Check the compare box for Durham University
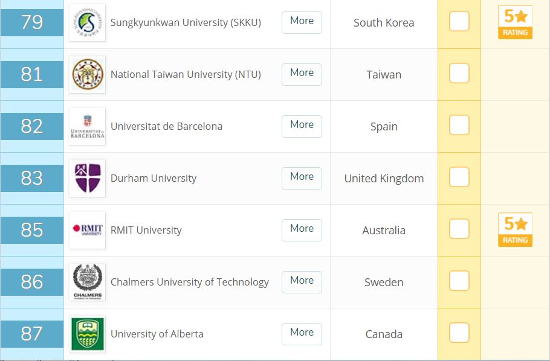This screenshot has height=361, width=550. click(459, 177)
